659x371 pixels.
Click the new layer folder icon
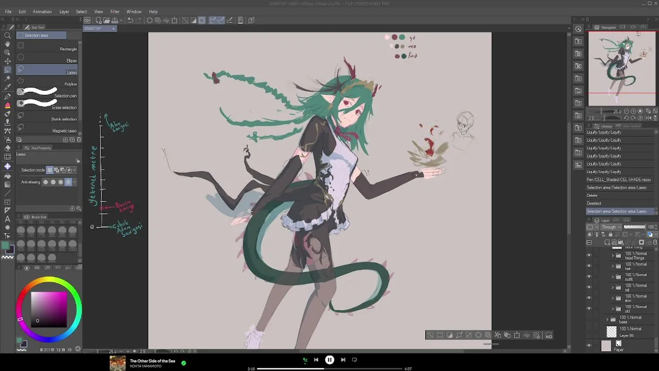tap(621, 242)
